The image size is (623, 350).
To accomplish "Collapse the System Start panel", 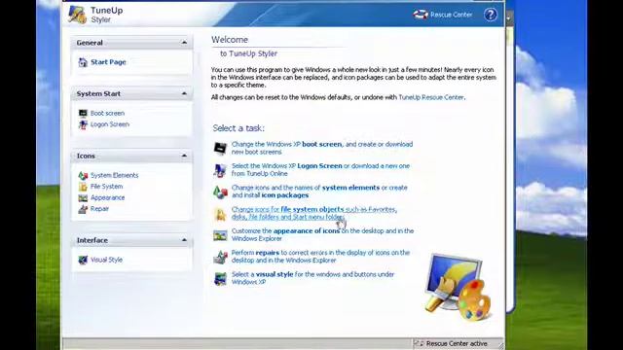I will coord(184,93).
